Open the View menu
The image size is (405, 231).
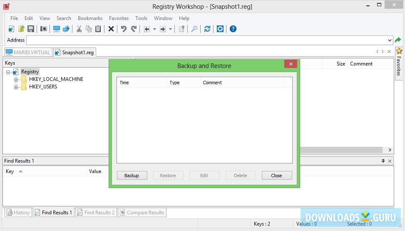click(x=45, y=18)
